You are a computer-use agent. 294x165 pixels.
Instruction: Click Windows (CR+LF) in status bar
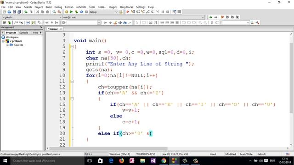tap(119, 154)
